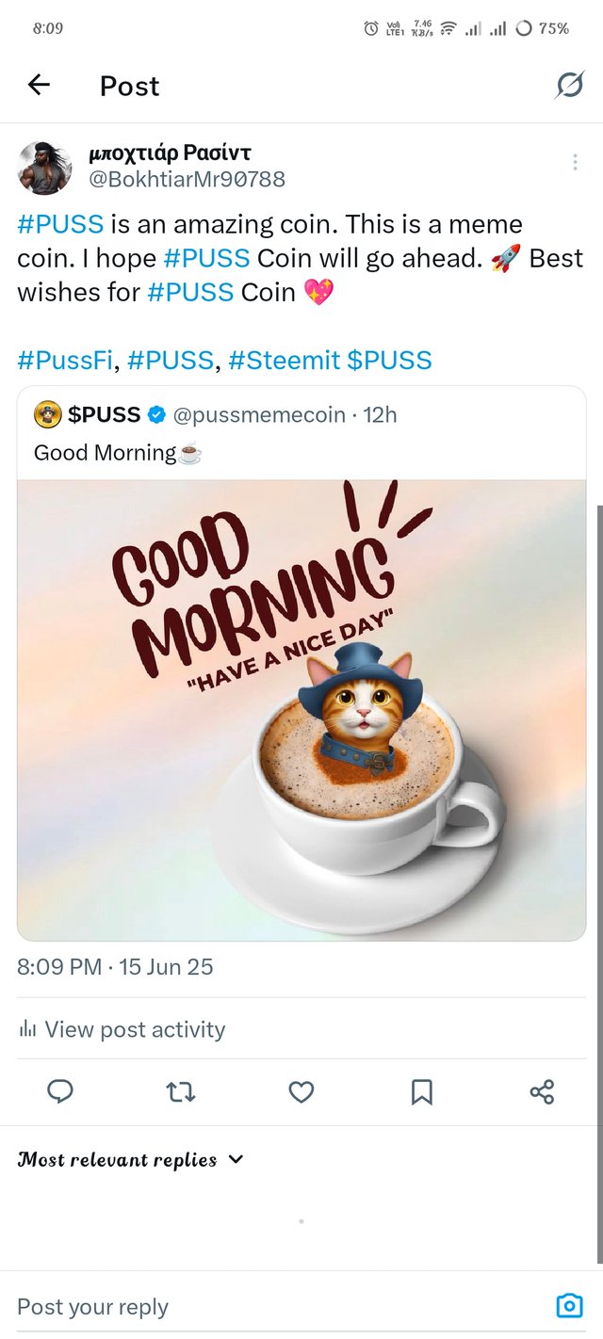The width and height of the screenshot is (603, 1339).
Task: Tap the back arrow icon
Action: tap(39, 86)
